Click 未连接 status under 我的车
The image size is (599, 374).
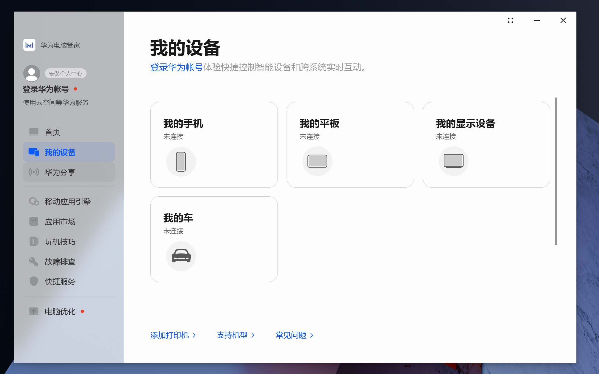coord(173,231)
